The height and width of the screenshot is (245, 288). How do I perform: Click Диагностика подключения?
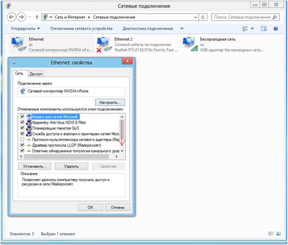148,29
